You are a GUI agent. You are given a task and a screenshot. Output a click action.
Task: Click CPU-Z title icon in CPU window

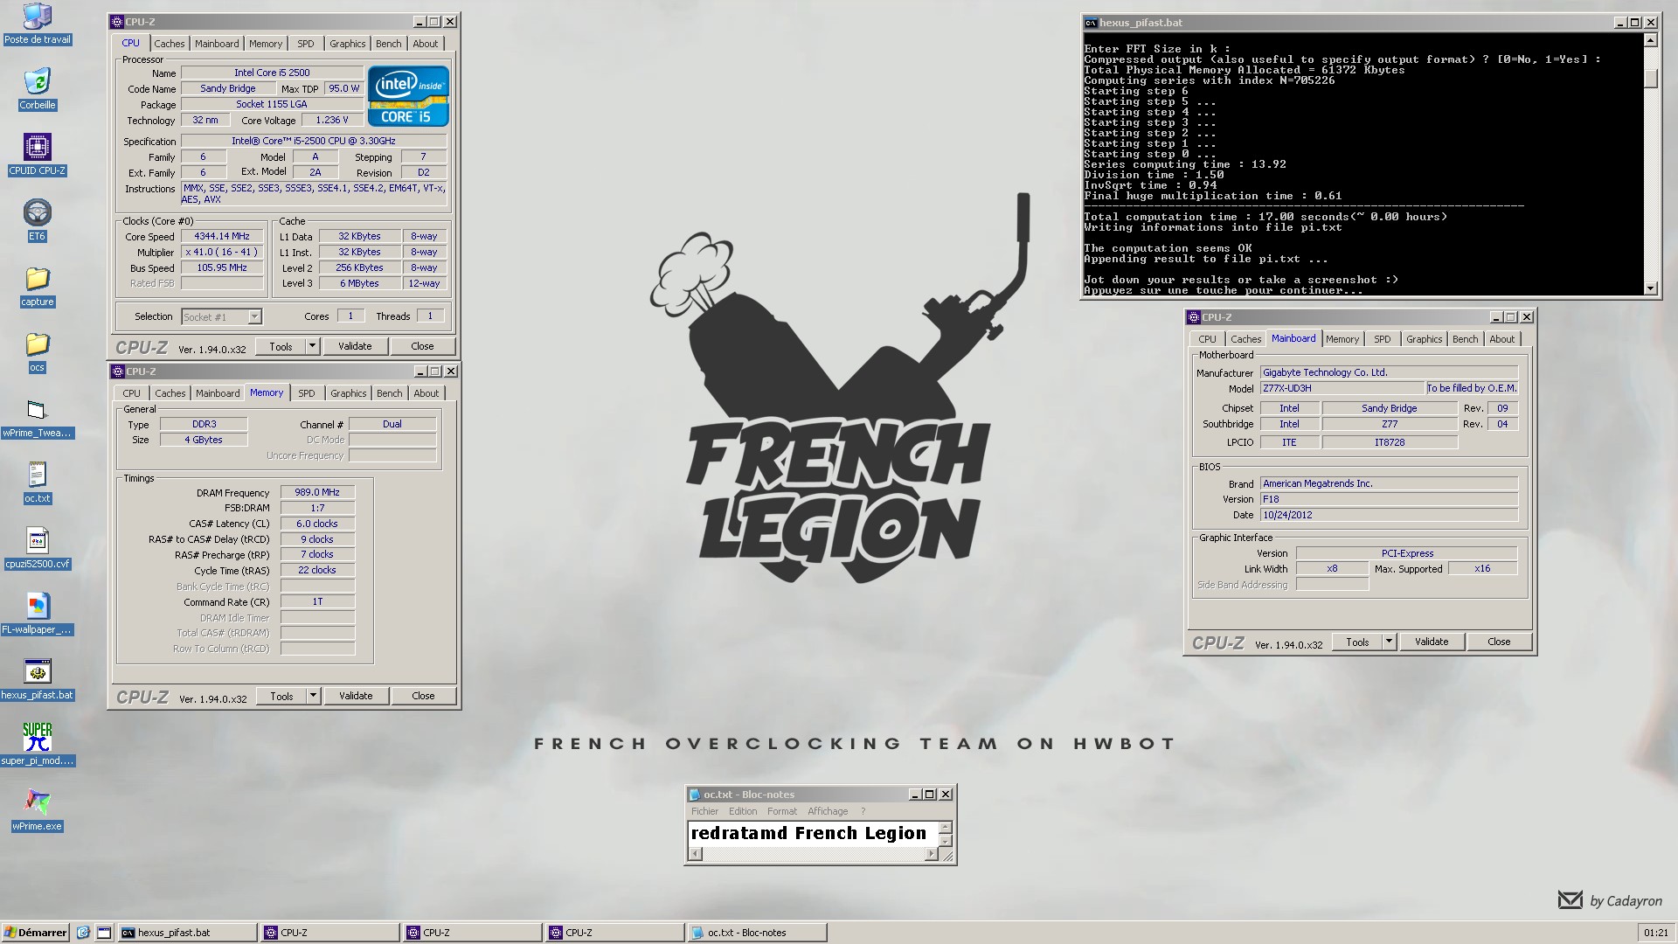(x=118, y=22)
